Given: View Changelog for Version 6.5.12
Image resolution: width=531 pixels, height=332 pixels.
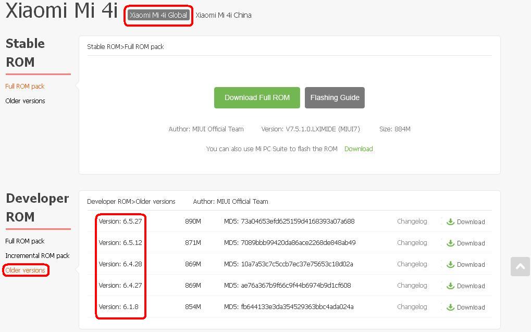Looking at the screenshot, I should [412, 242].
